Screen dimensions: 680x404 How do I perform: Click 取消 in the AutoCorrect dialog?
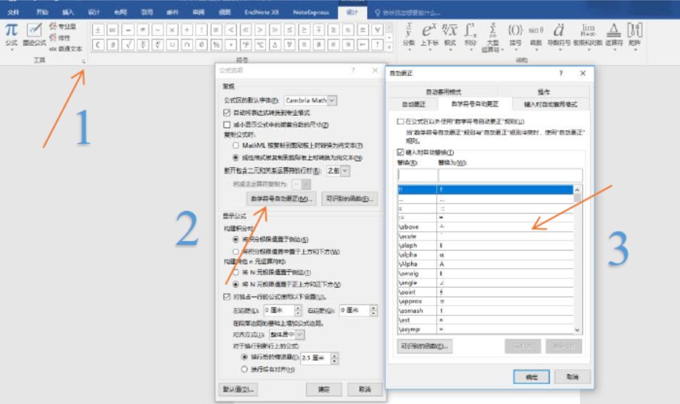pyautogui.click(x=572, y=377)
